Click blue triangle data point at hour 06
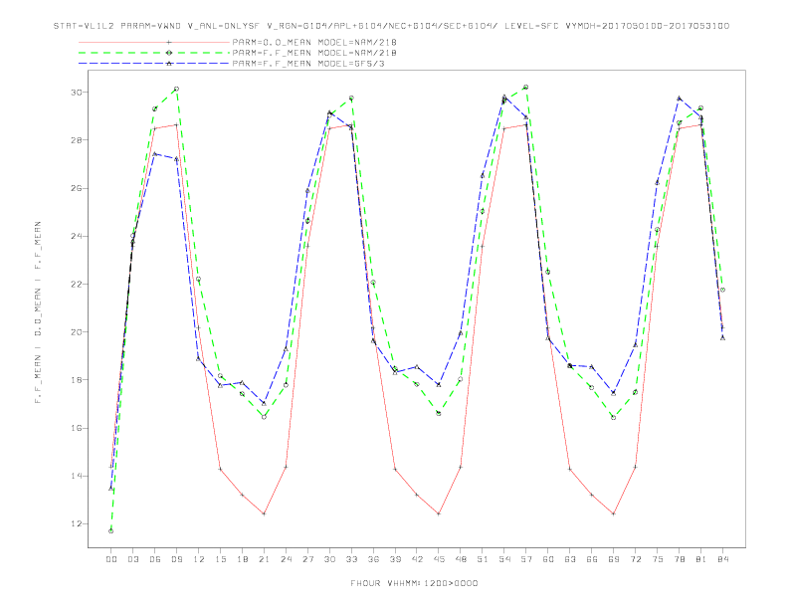The height and width of the screenshot is (609, 788). click(x=155, y=154)
